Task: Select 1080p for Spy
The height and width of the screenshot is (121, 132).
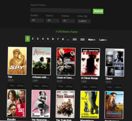Action: pyautogui.click(x=20, y=86)
